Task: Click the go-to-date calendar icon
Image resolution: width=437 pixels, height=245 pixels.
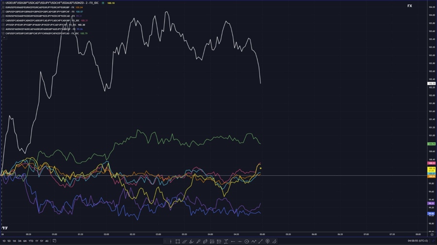Action: pos(54,241)
